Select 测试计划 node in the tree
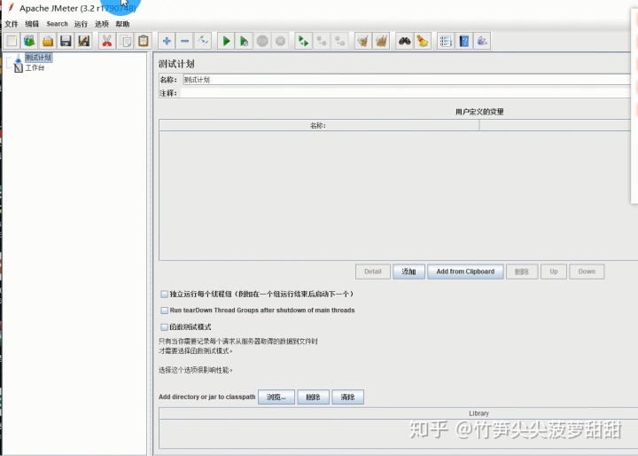Screen dimensions: 638x456 click(x=38, y=58)
